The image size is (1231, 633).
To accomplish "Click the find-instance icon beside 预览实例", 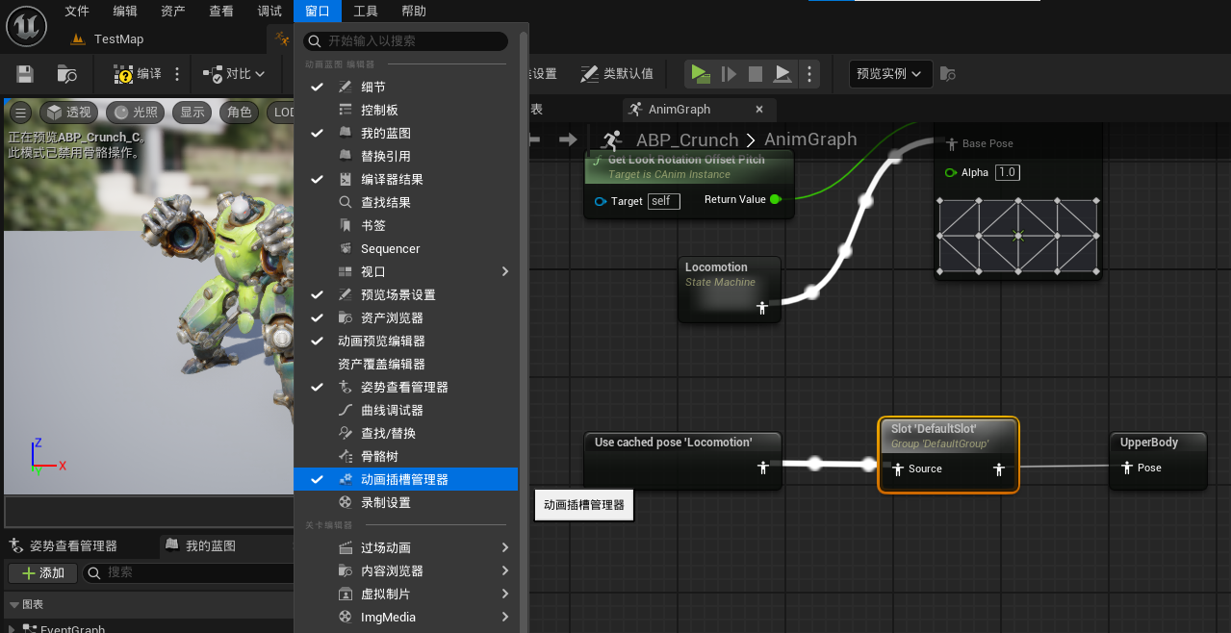I will (x=948, y=74).
